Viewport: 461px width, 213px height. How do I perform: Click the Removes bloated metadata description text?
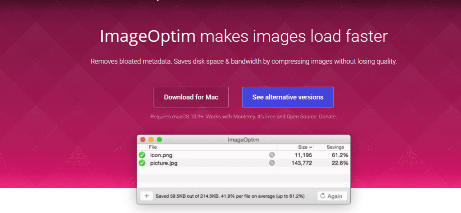(x=244, y=62)
